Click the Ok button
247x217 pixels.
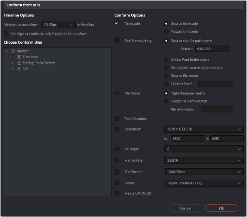click(x=221, y=208)
